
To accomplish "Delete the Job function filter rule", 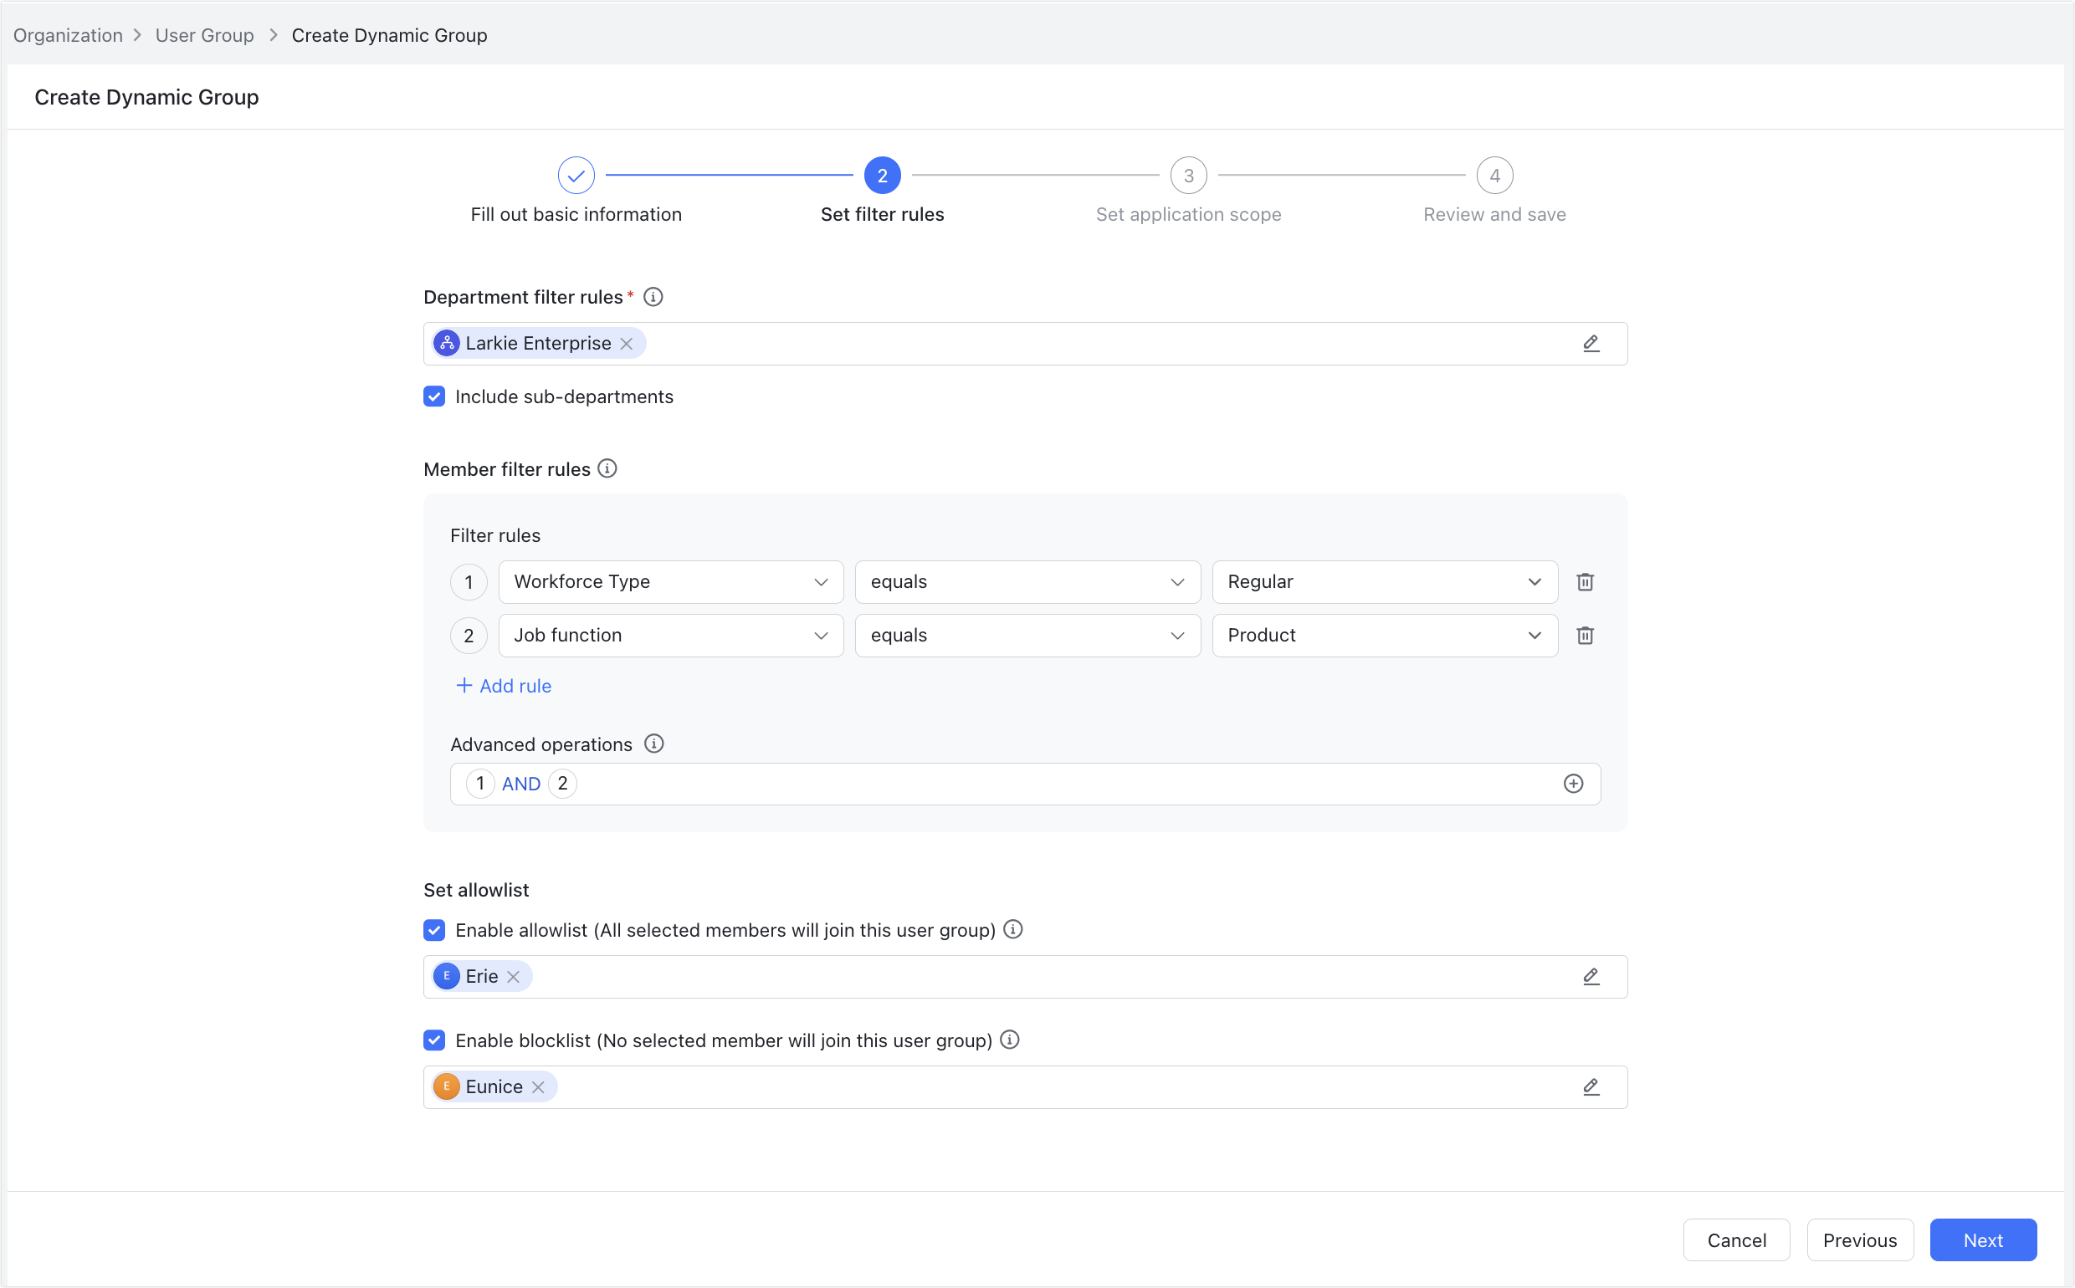I will (1586, 636).
